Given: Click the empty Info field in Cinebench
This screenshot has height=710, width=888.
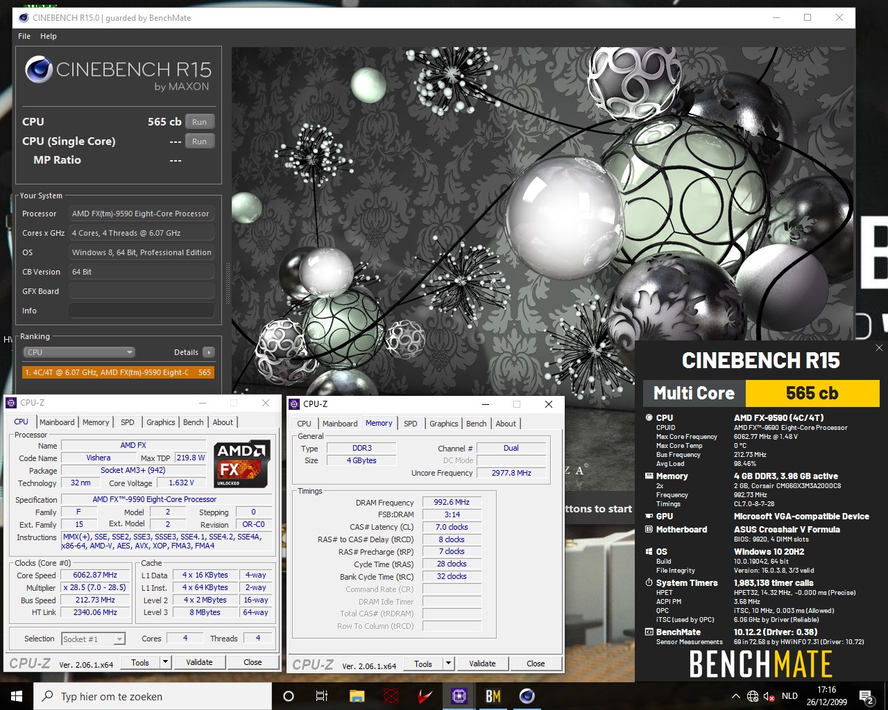Looking at the screenshot, I should coord(142,311).
